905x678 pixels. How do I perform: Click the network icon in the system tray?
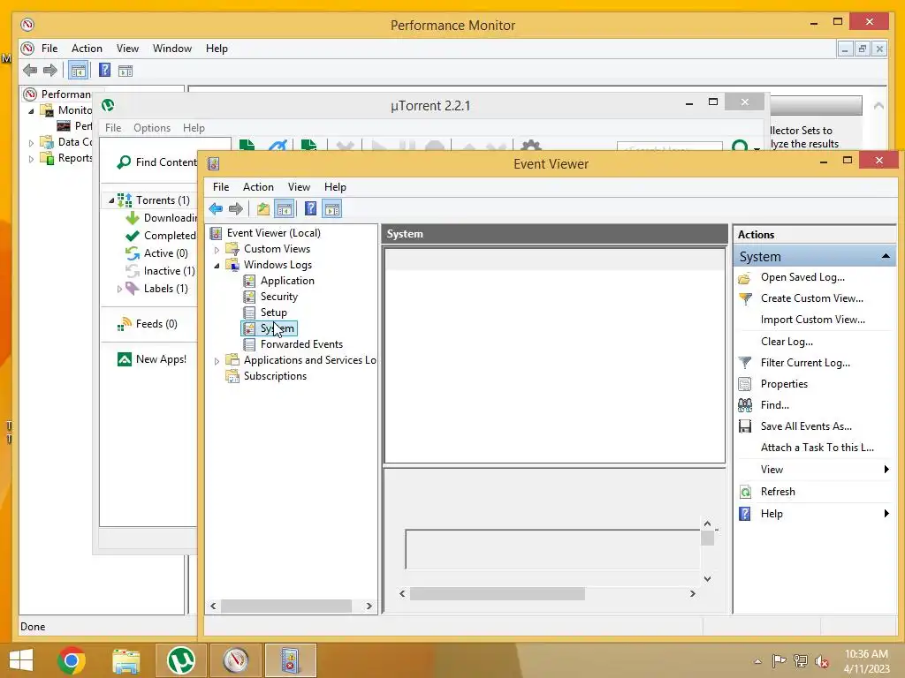pos(801,660)
